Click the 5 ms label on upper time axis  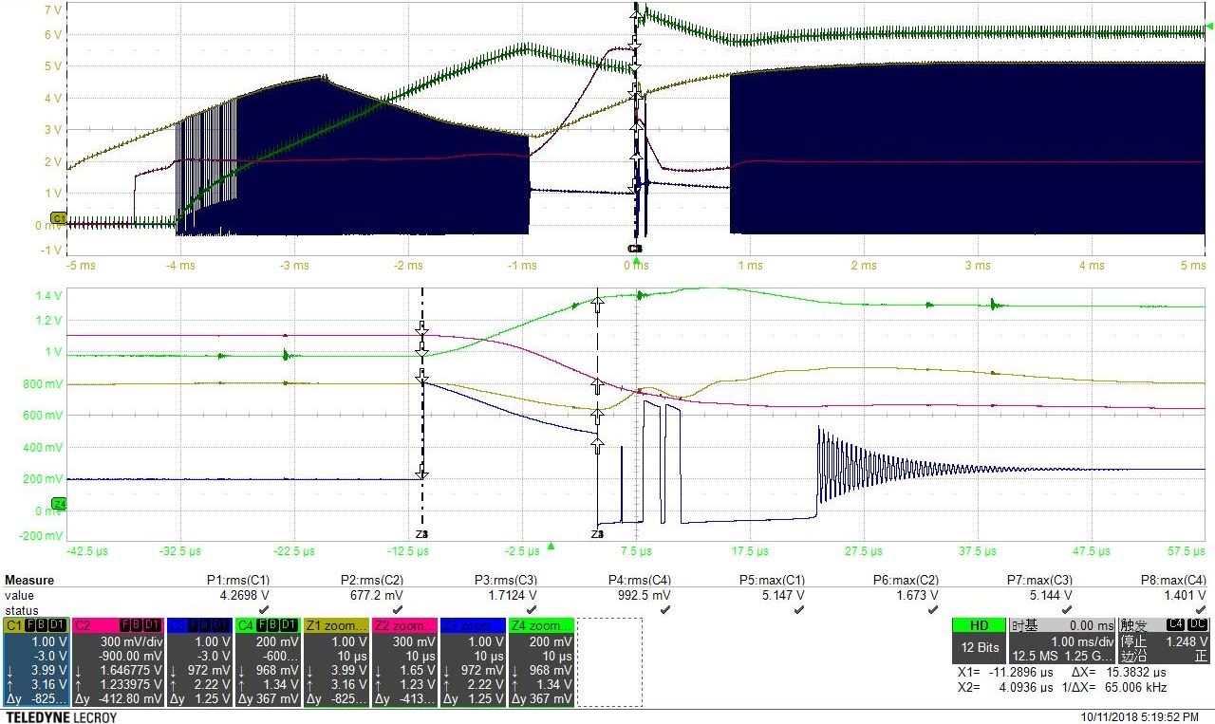pyautogui.click(x=1191, y=266)
